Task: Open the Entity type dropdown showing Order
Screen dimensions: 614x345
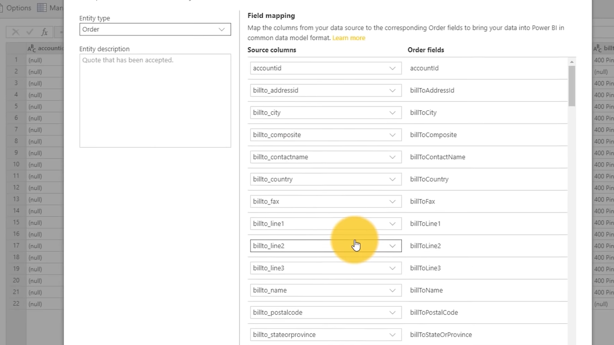Action: coord(155,29)
